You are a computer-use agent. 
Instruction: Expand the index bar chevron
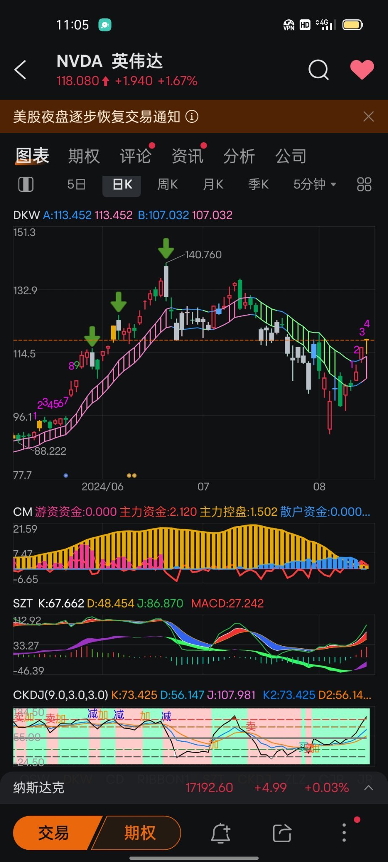click(368, 788)
